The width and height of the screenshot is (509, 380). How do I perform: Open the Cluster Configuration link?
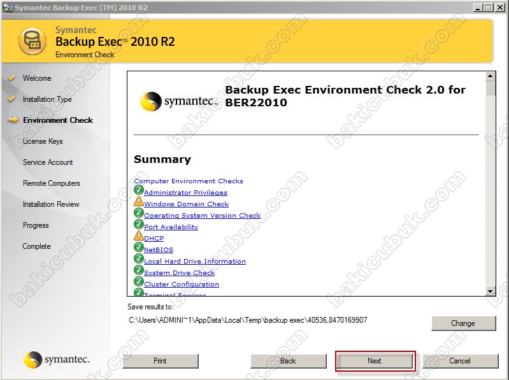point(182,284)
